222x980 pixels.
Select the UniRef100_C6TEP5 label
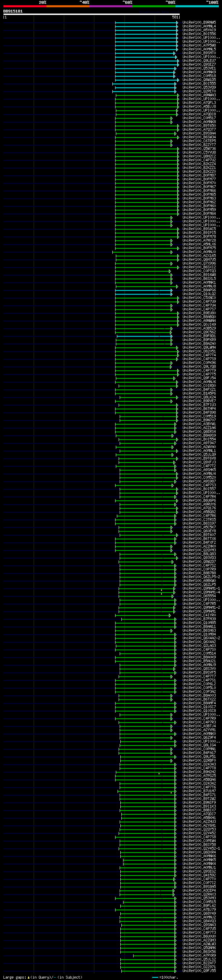coord(199,141)
